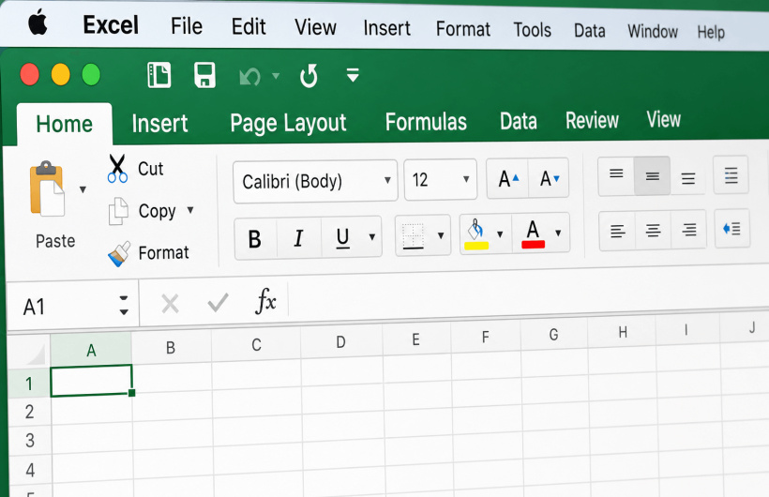This screenshot has width=769, height=497.
Task: Switch to the Home ribbon tab
Action: 65,124
